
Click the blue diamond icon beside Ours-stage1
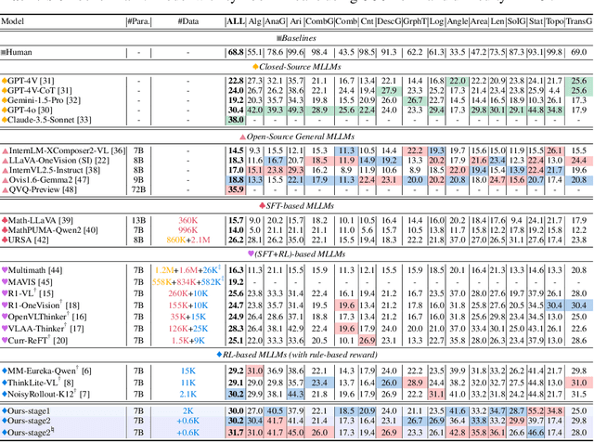pos(5,410)
